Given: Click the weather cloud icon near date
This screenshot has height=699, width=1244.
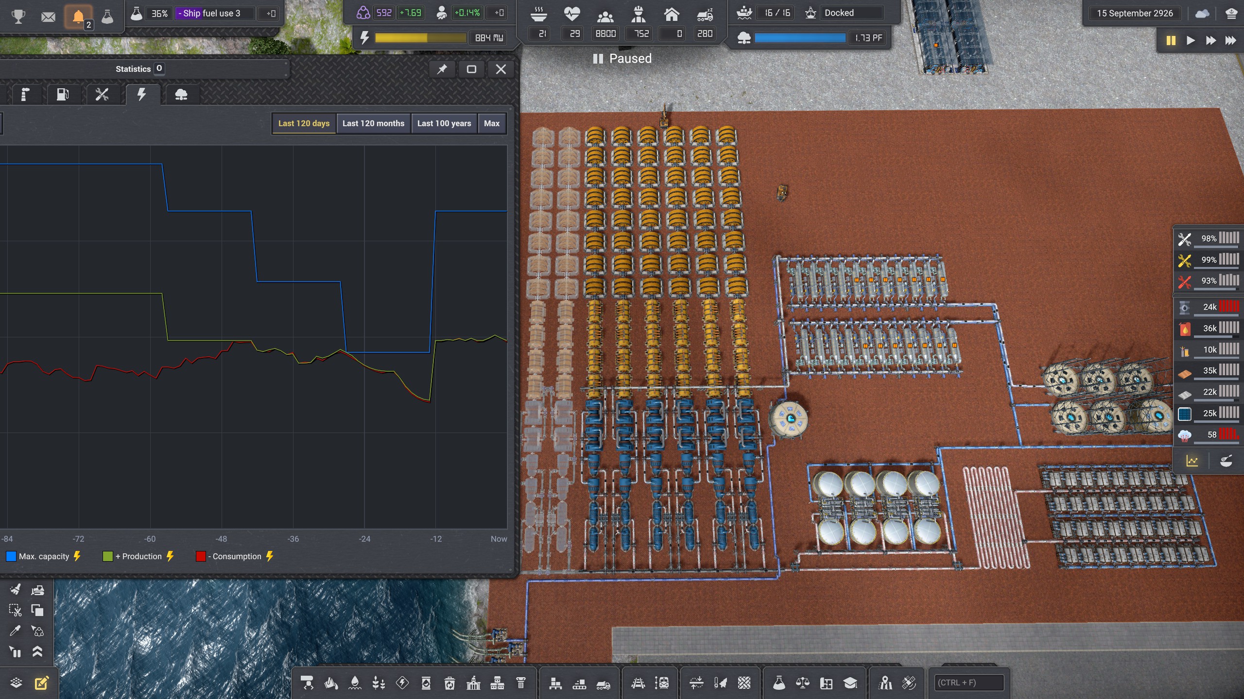Looking at the screenshot, I should (x=1202, y=13).
